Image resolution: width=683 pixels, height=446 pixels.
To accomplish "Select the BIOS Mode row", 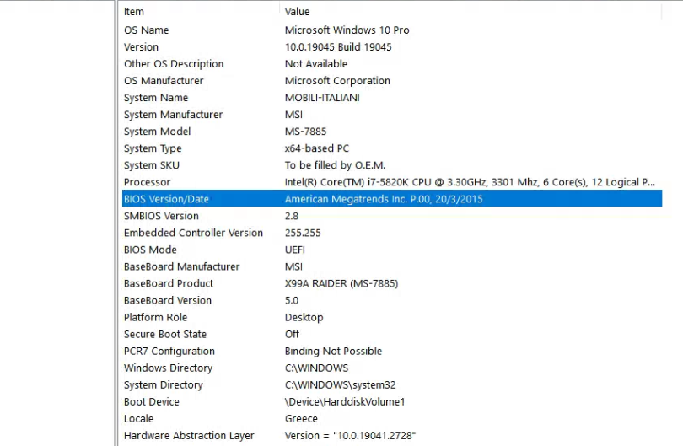I will click(392, 250).
